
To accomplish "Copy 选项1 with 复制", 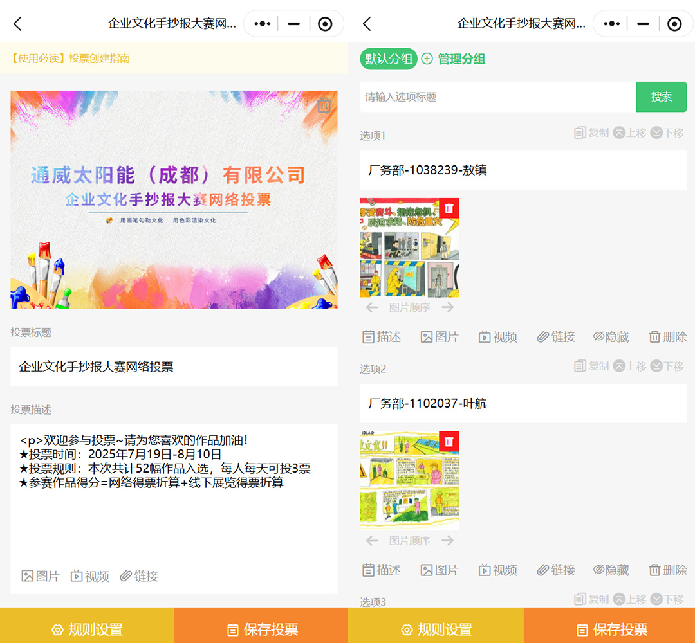I will pos(591,133).
